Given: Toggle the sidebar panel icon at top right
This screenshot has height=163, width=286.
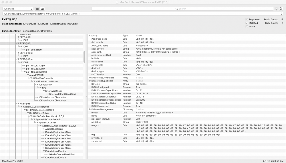Looking at the screenshot, I should point(281,9).
